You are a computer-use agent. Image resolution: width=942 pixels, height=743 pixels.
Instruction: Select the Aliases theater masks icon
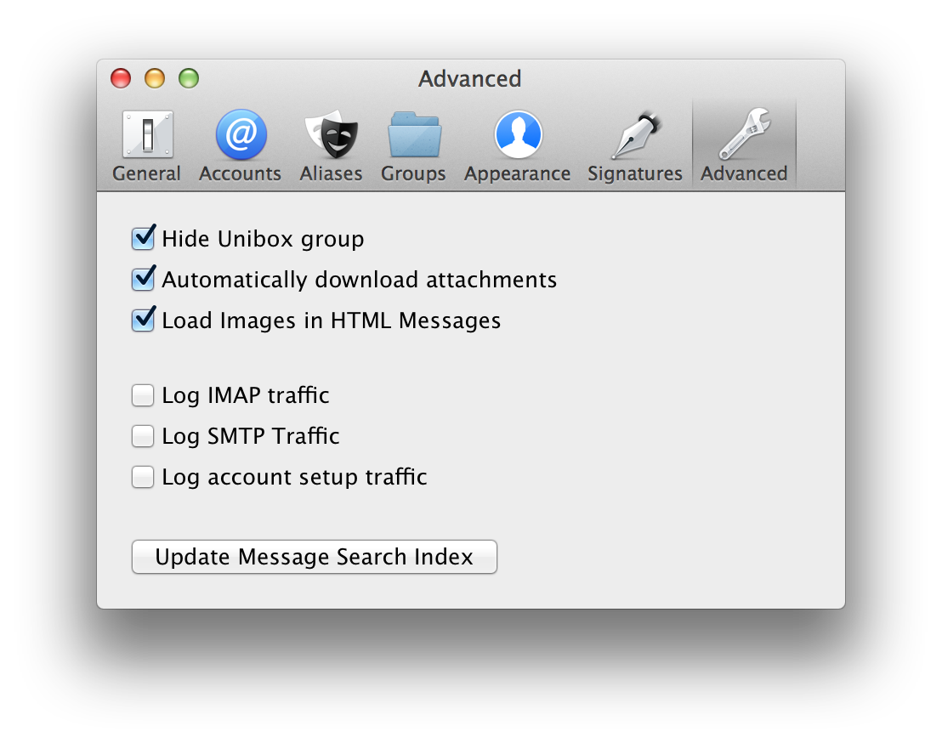click(332, 134)
